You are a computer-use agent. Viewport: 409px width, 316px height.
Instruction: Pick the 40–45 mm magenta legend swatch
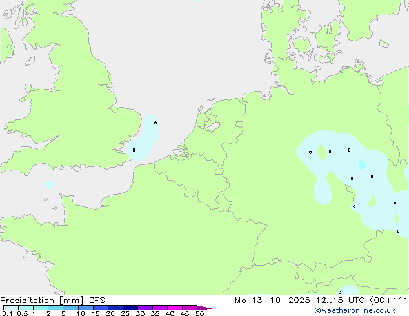point(175,308)
